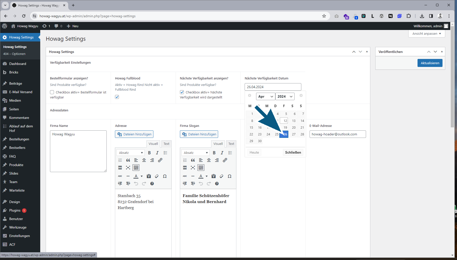Insert link in the Adresse editor toolbar

(160, 160)
